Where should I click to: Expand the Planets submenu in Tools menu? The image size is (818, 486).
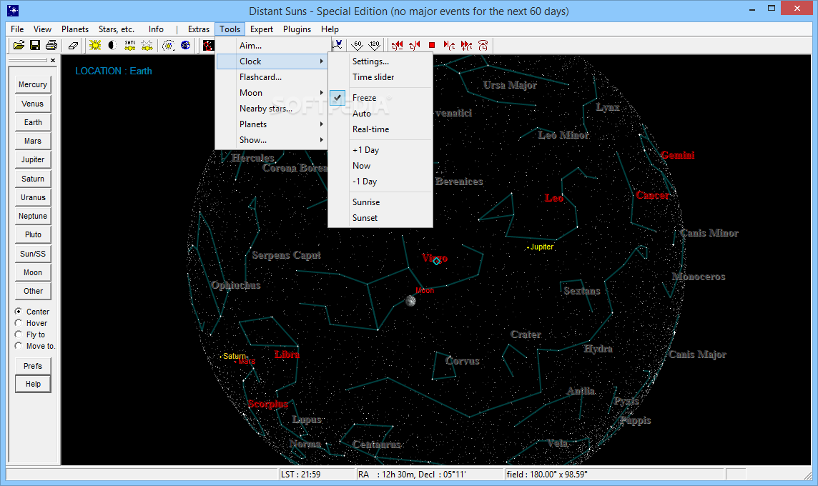(272, 124)
